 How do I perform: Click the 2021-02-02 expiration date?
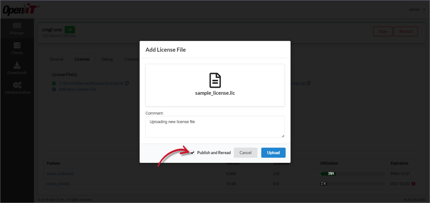pyautogui.click(x=400, y=184)
